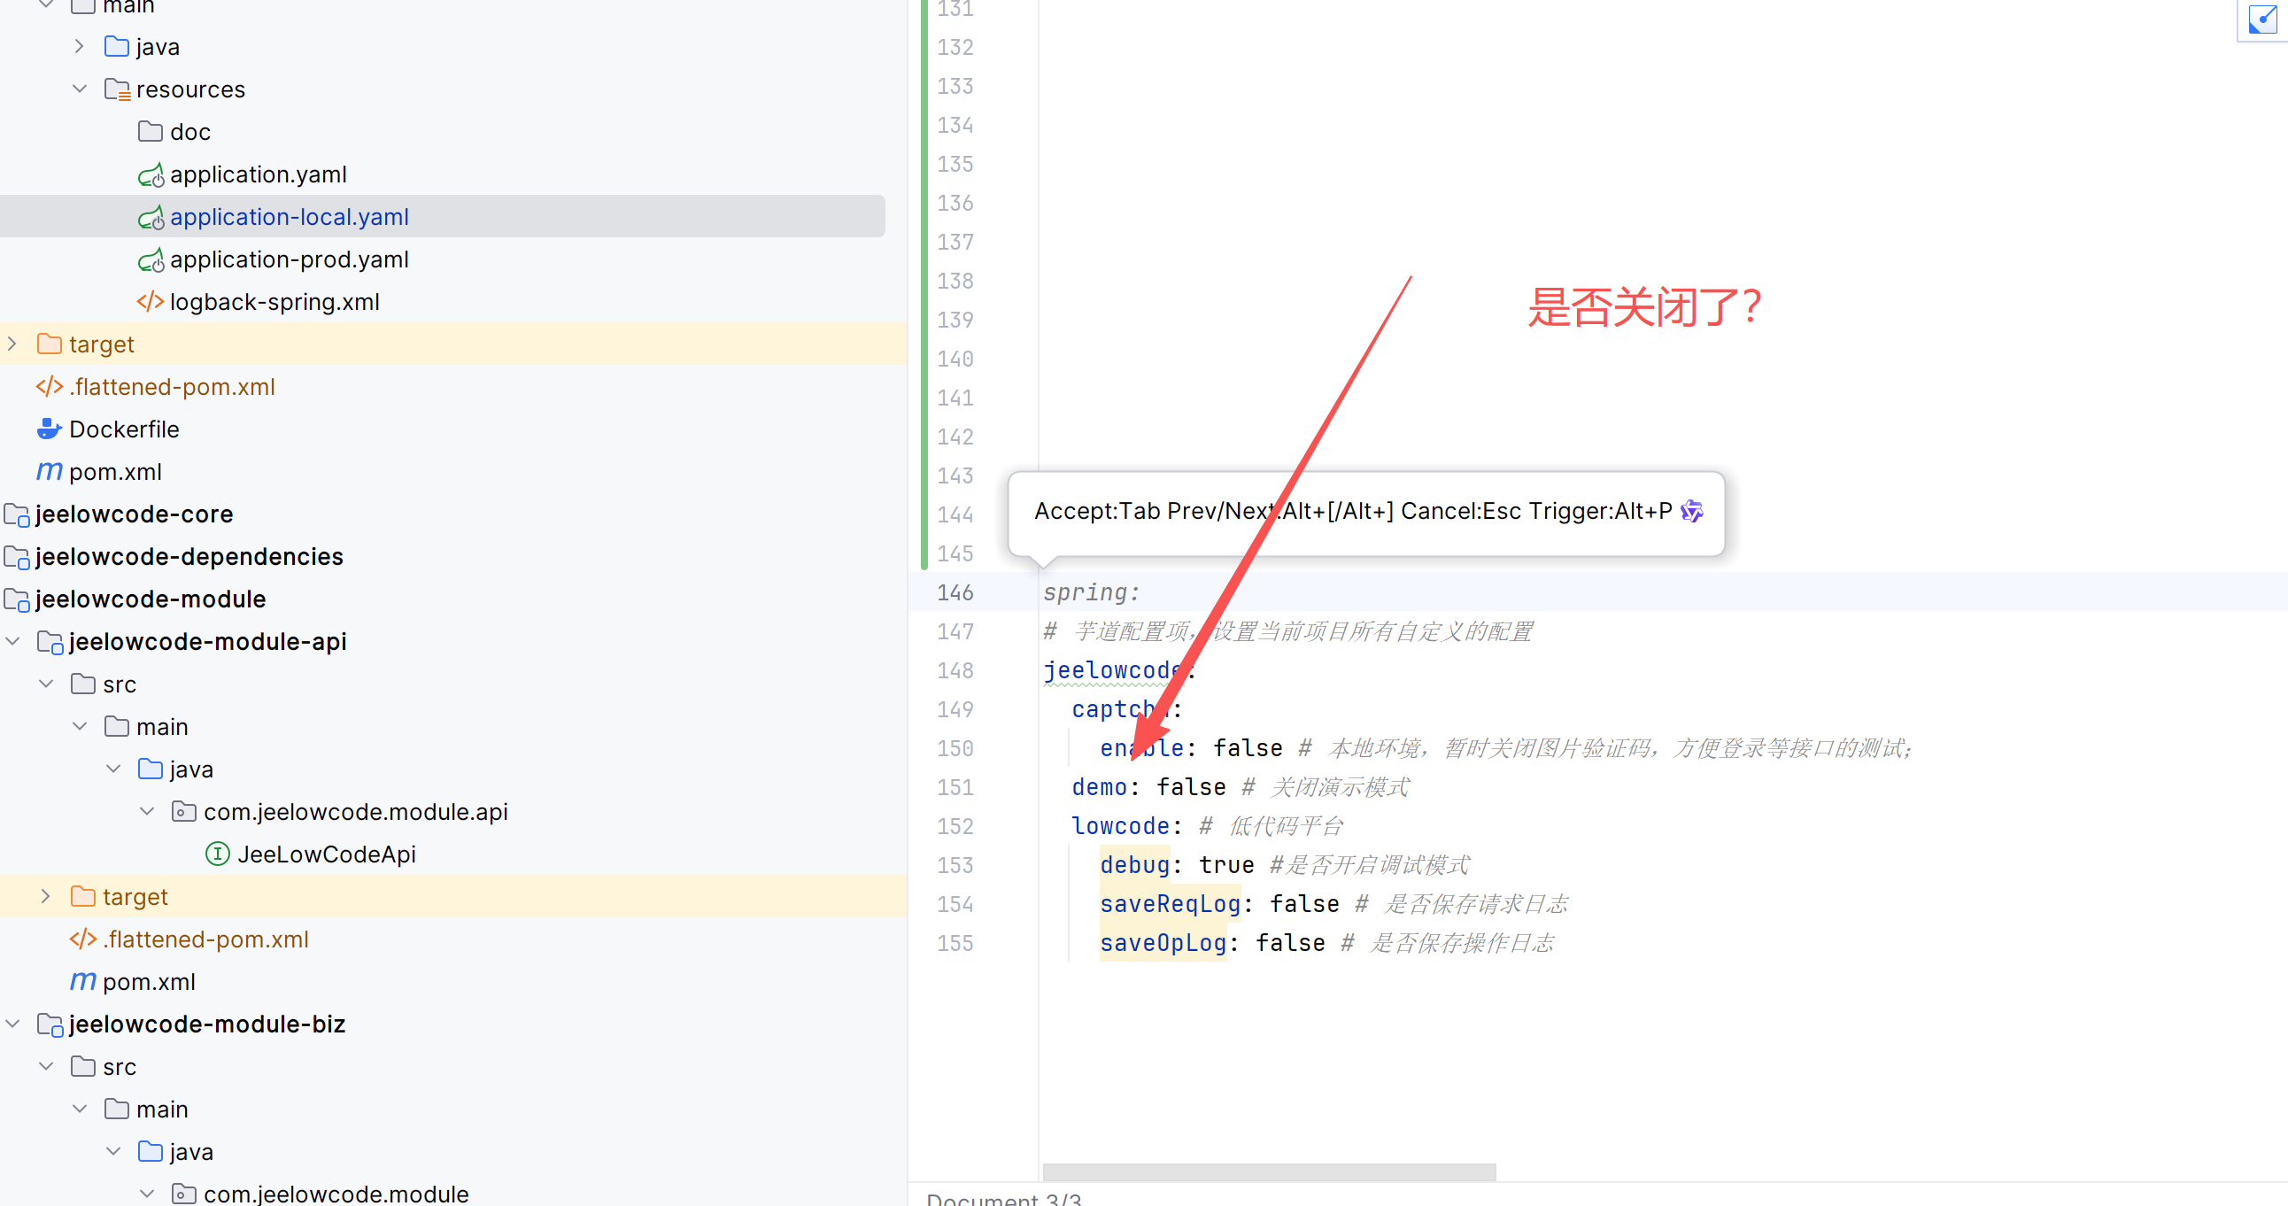This screenshot has height=1206, width=2288.
Task: Expand the first highlighted target folder
Action: 12,344
